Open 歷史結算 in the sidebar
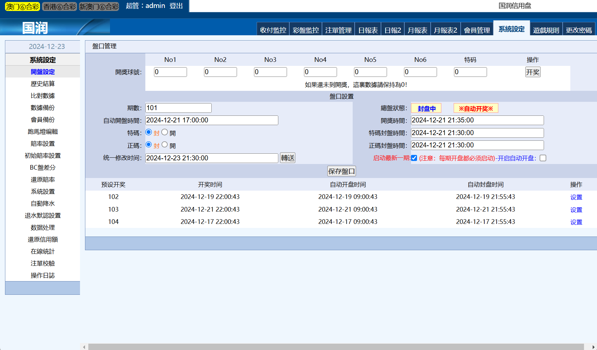This screenshot has width=597, height=350. click(43, 84)
